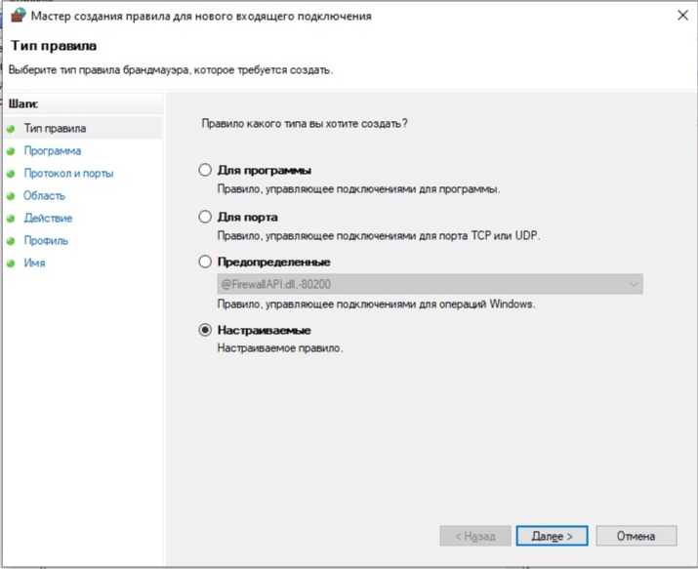Click the Далее button
Image resolution: width=698 pixels, height=569 pixels.
(552, 536)
